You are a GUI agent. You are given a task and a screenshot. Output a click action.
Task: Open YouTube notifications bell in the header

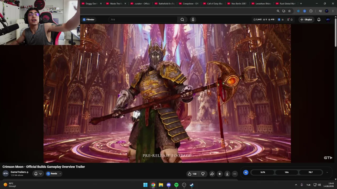tap(319, 19)
